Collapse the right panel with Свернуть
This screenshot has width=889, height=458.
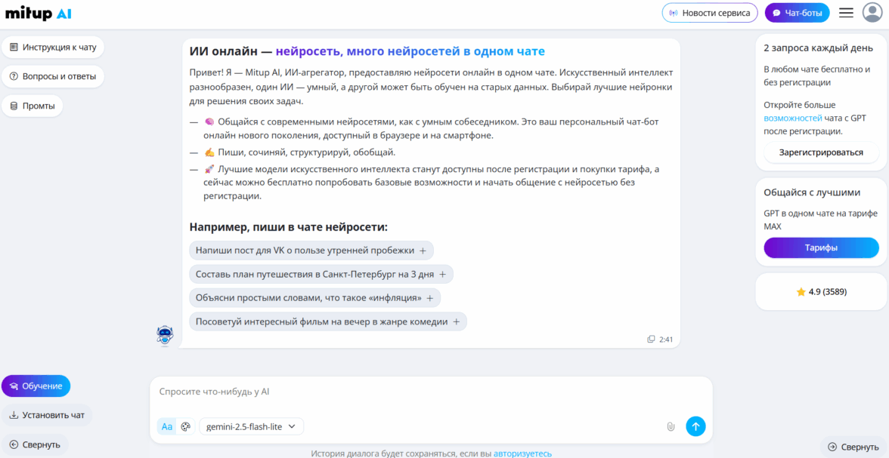pyautogui.click(x=853, y=447)
